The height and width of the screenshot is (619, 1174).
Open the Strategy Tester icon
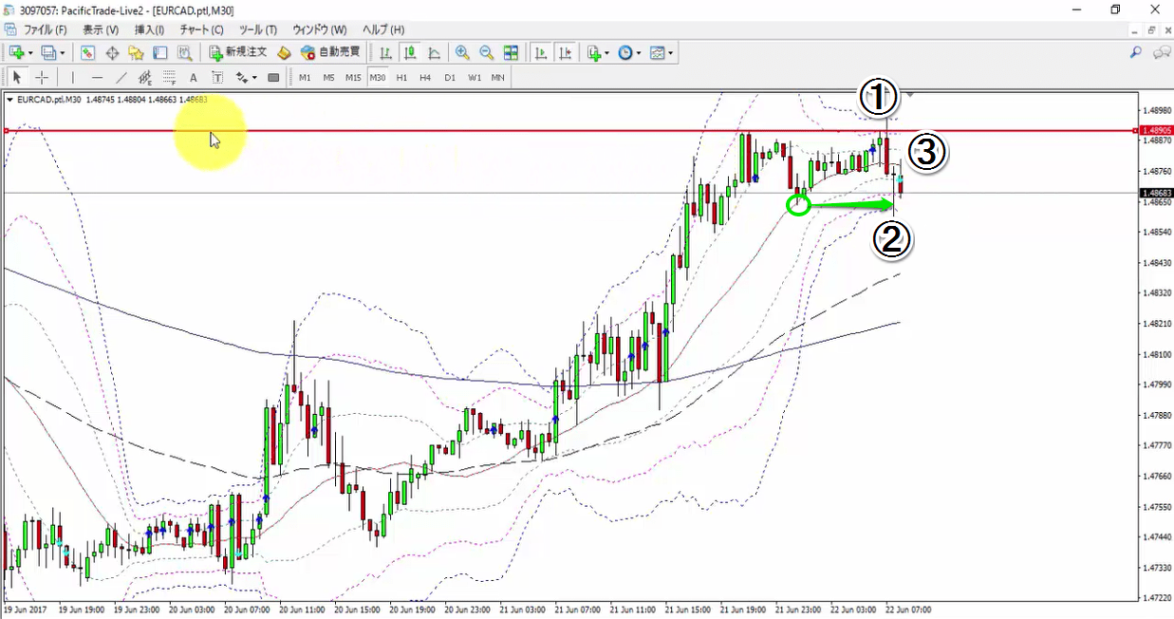click(x=185, y=53)
